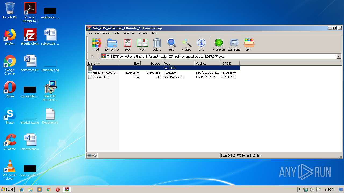Open Google Chrome desktop shortcut
Image resolution: width=344 pixels, height=193 pixels.
[x=10, y=65]
